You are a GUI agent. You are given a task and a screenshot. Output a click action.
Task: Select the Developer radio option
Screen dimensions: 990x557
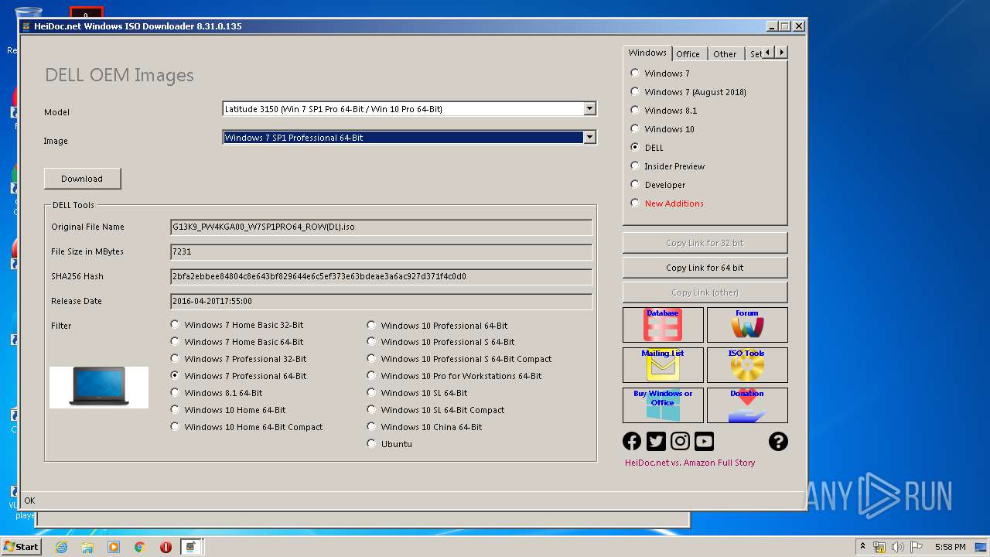(x=658, y=185)
